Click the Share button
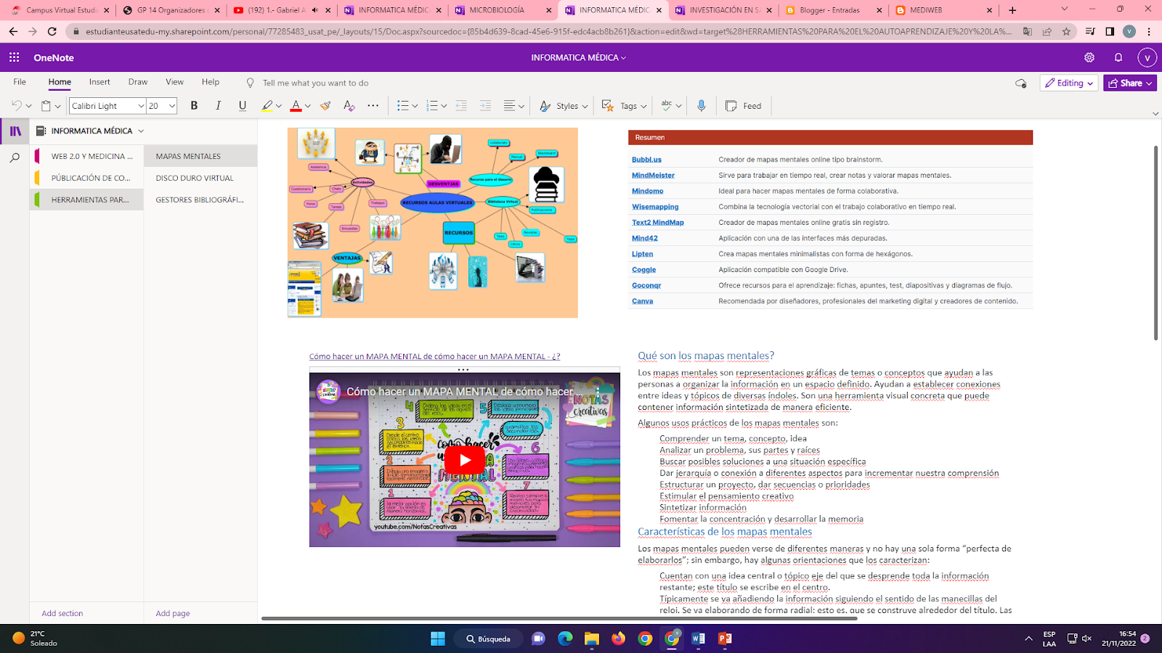 [x=1130, y=83]
